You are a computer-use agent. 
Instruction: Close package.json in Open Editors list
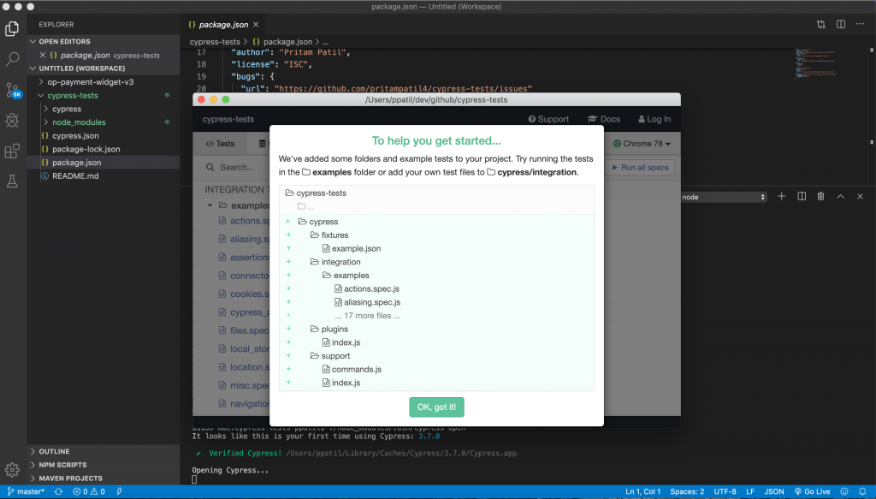[x=43, y=56]
